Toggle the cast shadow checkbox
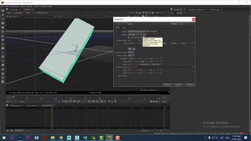Screen dimensions: 251x141 (129, 38)
